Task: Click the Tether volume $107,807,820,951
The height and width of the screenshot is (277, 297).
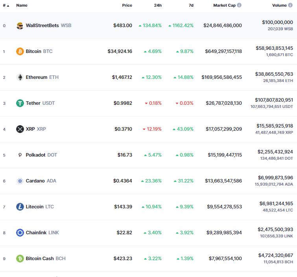Action: (x=274, y=100)
